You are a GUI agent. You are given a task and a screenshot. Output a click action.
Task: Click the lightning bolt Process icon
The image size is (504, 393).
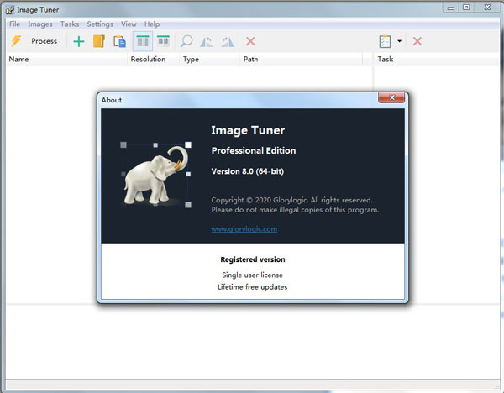[x=16, y=41]
